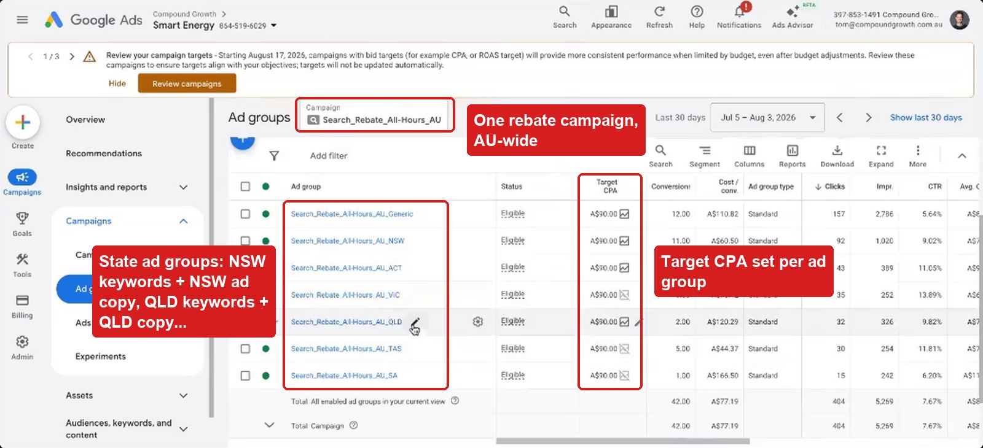
Task: Click the Google Ads logo
Action: 93,20
